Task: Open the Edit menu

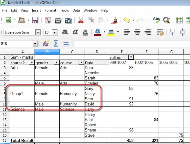Action: [x=14, y=10]
